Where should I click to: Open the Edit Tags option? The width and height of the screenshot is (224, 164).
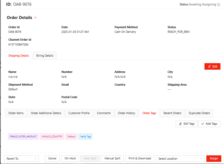(x=187, y=124)
